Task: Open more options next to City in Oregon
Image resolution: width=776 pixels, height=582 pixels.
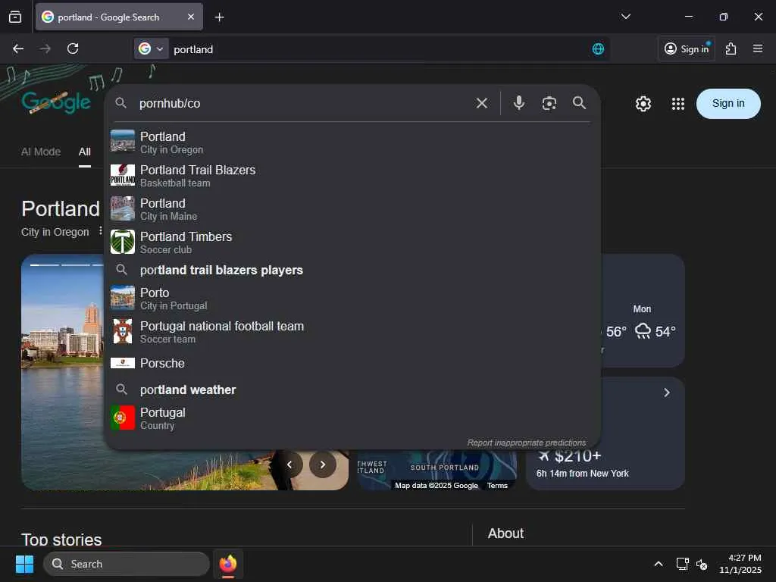Action: [x=101, y=231]
